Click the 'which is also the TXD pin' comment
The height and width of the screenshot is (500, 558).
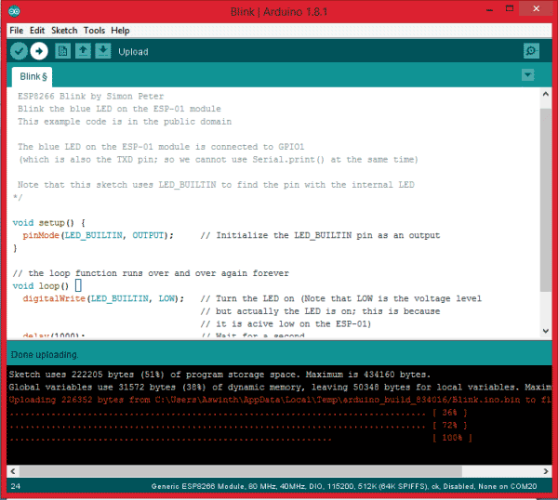coord(219,160)
